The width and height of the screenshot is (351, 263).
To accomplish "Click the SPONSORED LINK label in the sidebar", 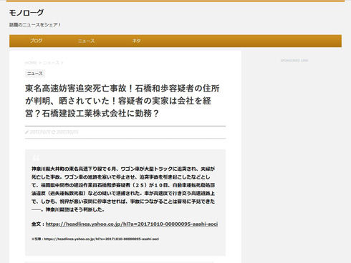I will point(294,61).
